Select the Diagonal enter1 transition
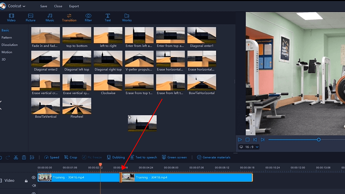This screenshot has height=194, width=345. point(202,37)
